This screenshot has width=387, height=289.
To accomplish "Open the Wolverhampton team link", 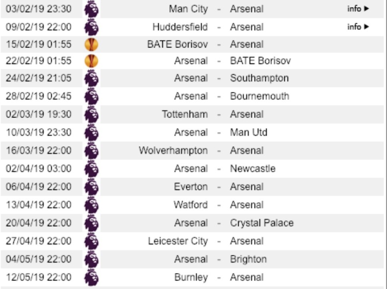I will [x=173, y=151].
